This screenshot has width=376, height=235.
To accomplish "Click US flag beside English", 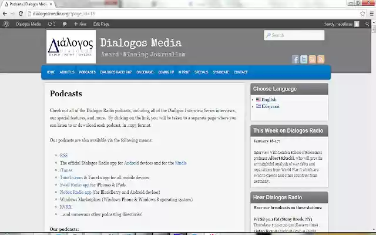I will (258, 99).
